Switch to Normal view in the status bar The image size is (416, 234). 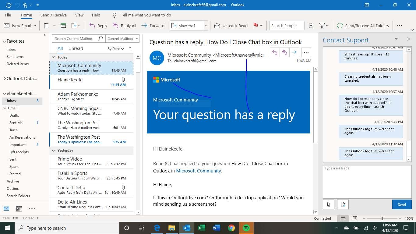[343, 218]
